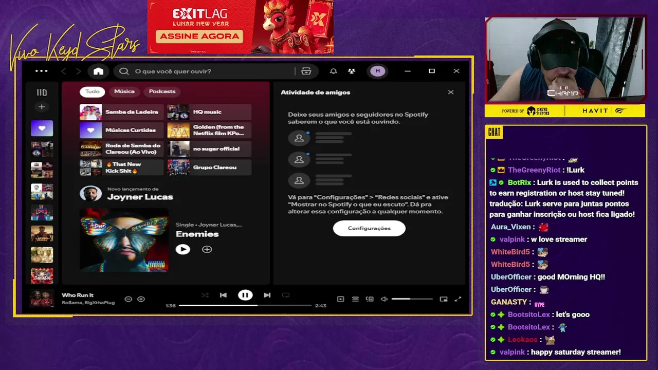This screenshot has width=658, height=370.
Task: Open the Spotify Home page
Action: [x=99, y=71]
